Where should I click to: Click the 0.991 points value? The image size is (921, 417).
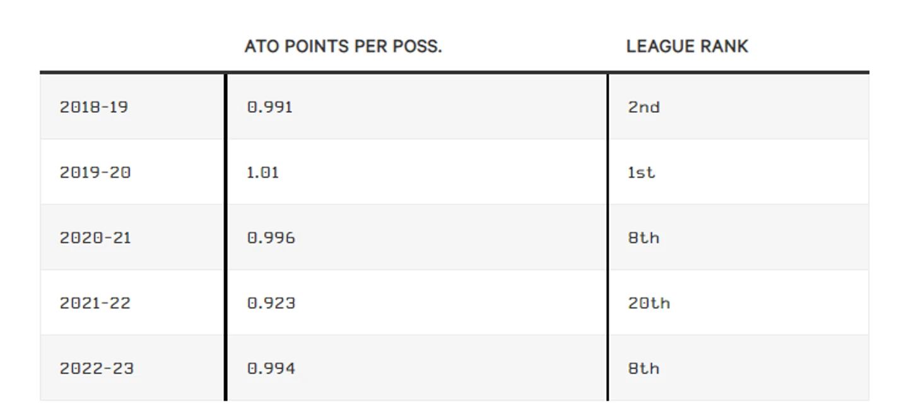tap(269, 107)
